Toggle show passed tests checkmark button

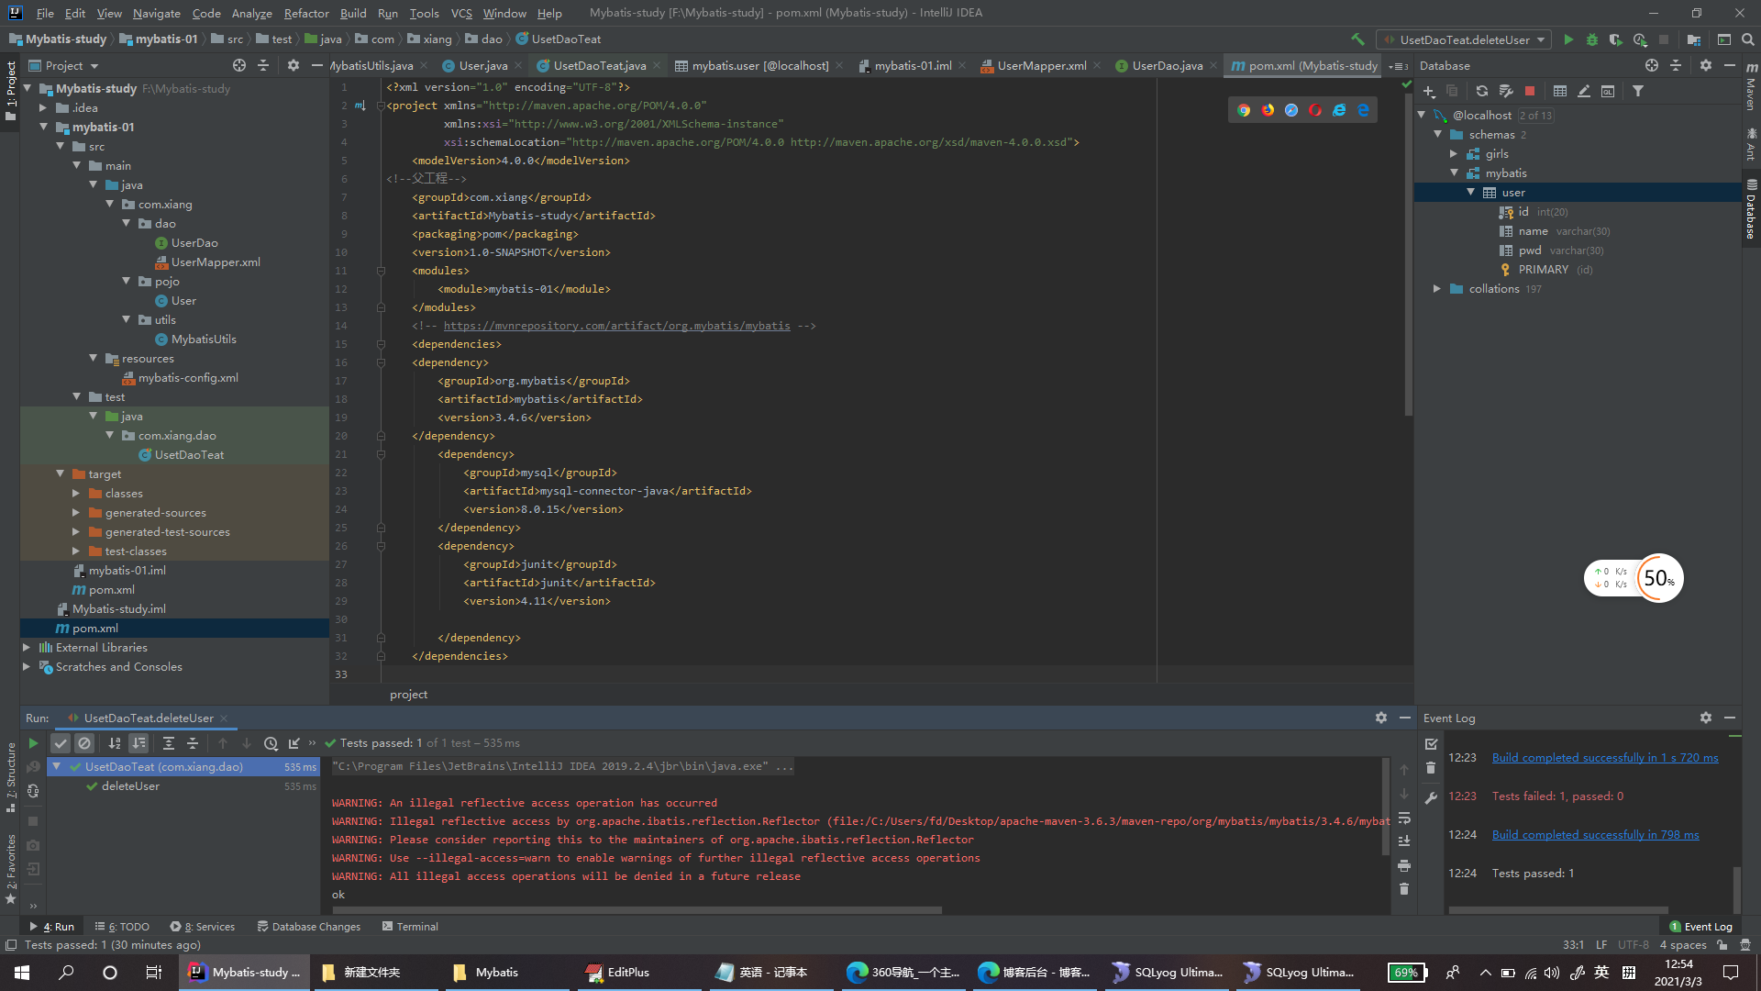coord(61,743)
